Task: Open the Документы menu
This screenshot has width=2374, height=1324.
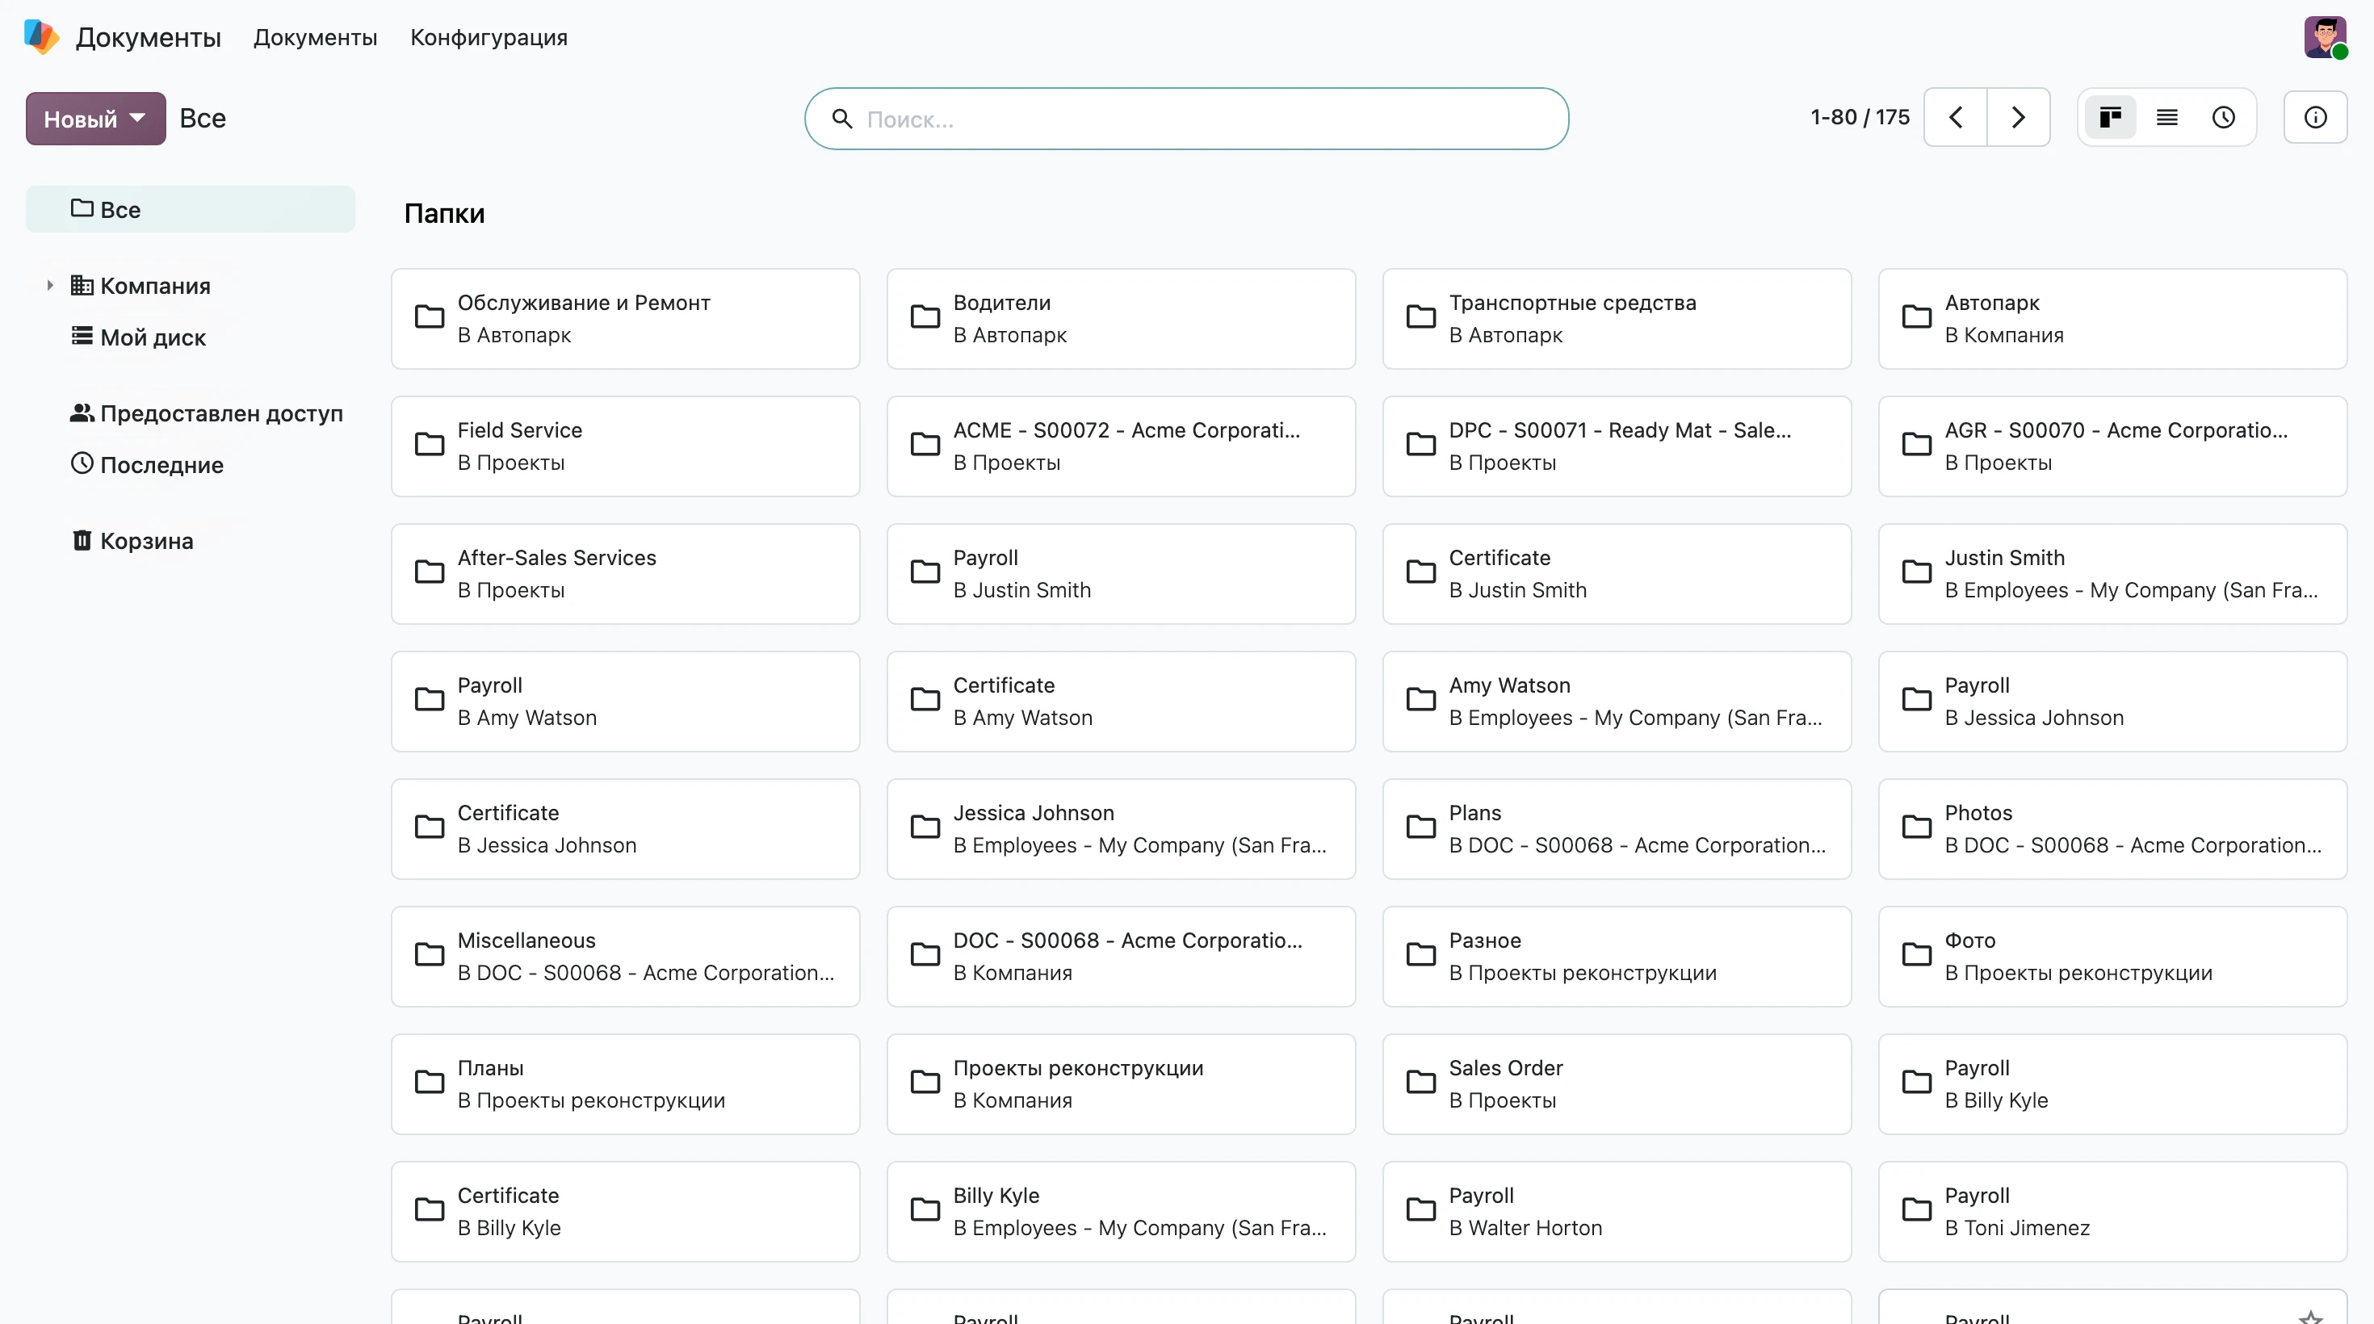Action: tap(315, 38)
